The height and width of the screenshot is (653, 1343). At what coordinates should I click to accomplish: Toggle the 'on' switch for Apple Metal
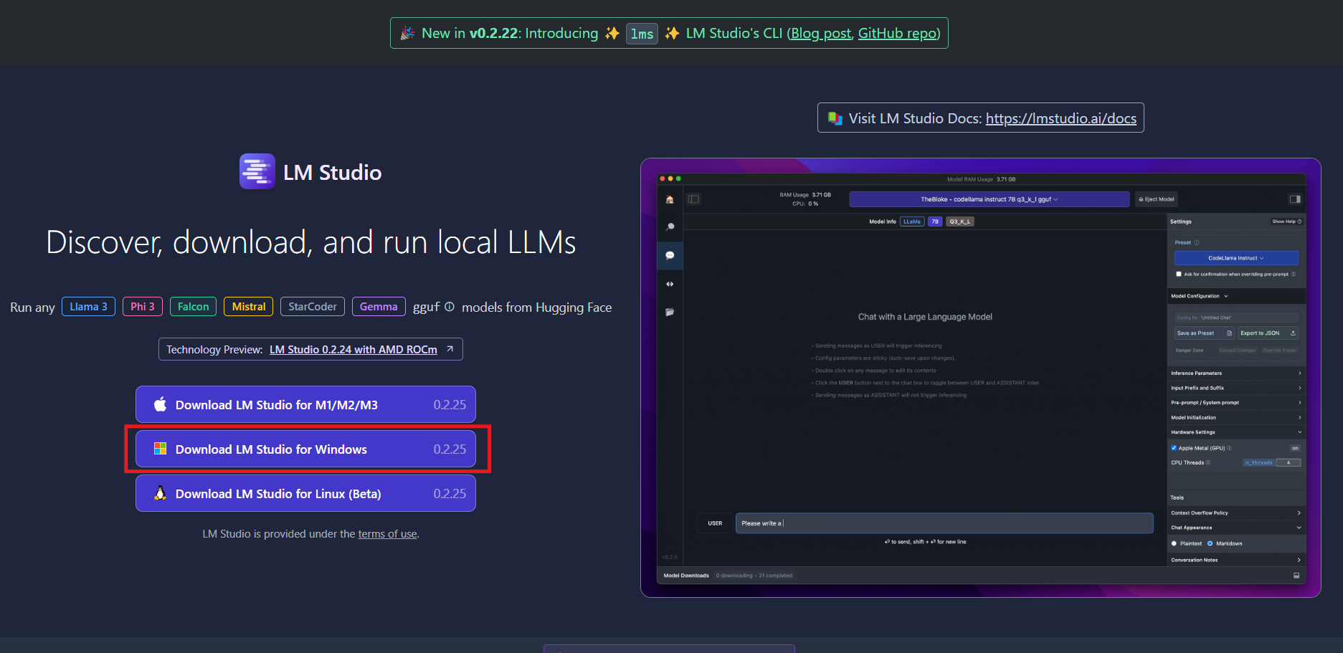(x=1295, y=448)
